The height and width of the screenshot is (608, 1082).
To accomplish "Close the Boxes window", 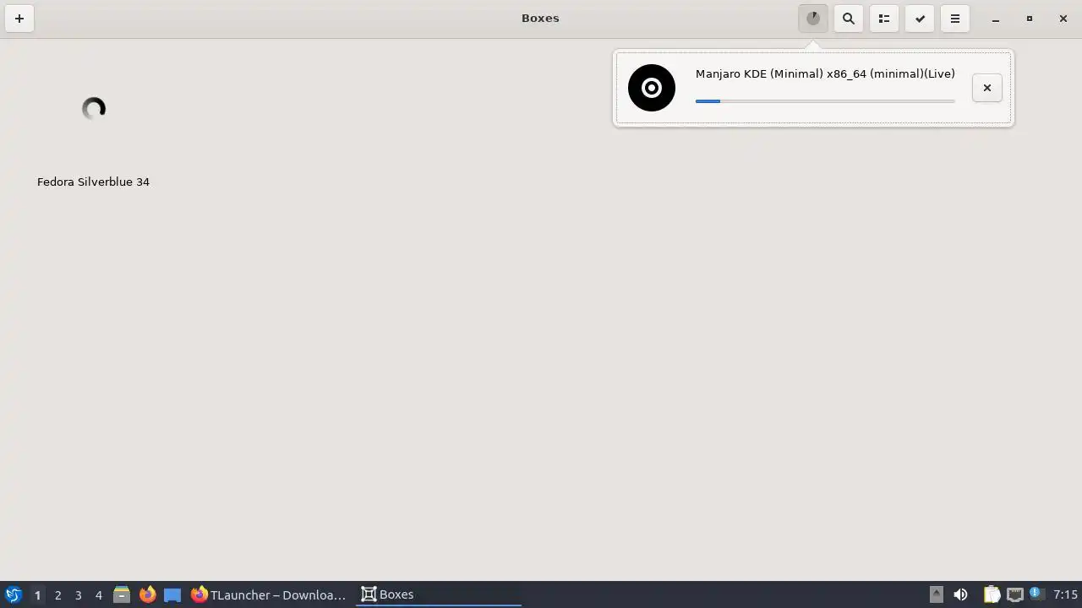I will pos(1063,19).
